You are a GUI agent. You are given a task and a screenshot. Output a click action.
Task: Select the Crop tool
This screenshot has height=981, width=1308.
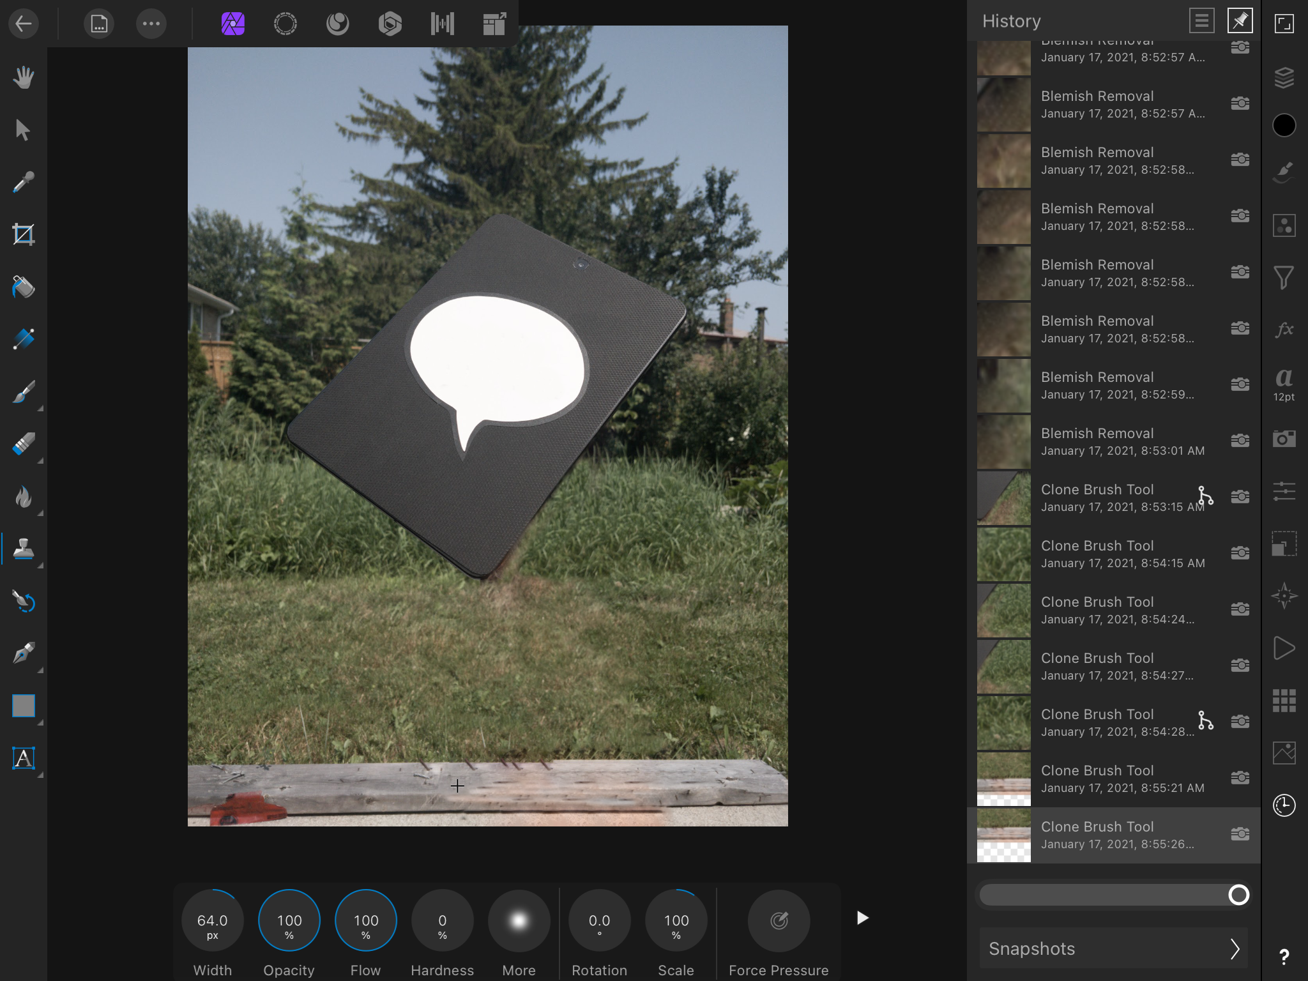(24, 234)
